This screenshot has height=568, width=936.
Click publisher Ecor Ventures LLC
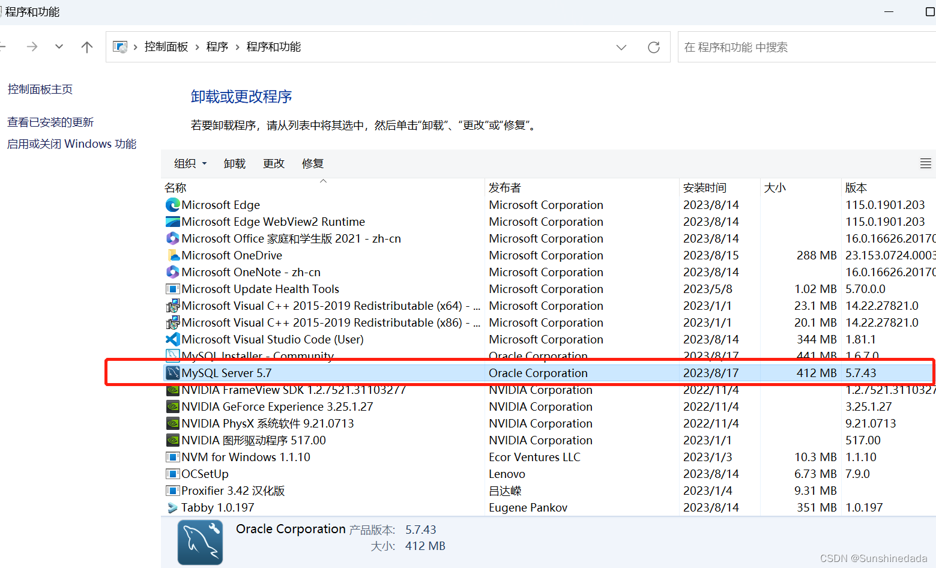click(x=534, y=457)
